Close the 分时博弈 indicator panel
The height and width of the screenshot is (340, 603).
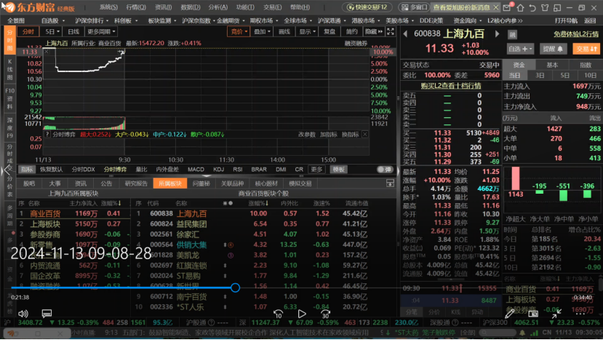coord(364,135)
